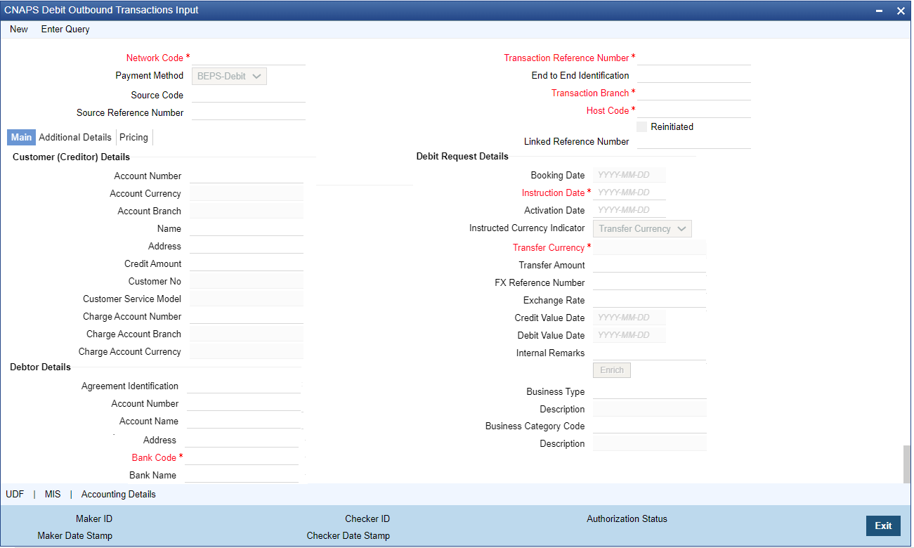Viewport: 914px width, 548px height.
Task: Click the debtor Address field
Action: point(242,440)
